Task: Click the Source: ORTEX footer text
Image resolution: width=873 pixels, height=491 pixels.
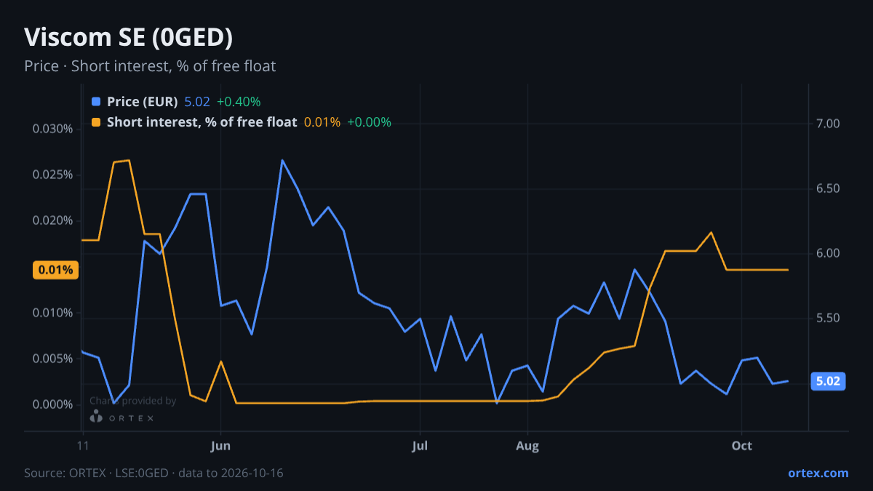Action: (x=154, y=473)
